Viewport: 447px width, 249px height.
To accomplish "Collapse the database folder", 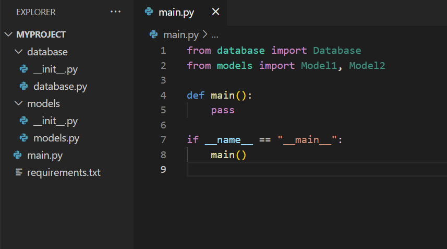I will 19,52.
